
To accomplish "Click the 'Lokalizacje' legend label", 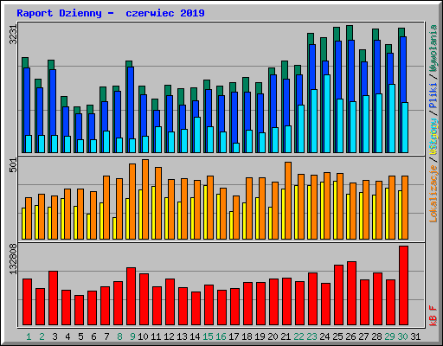I will tap(433, 193).
